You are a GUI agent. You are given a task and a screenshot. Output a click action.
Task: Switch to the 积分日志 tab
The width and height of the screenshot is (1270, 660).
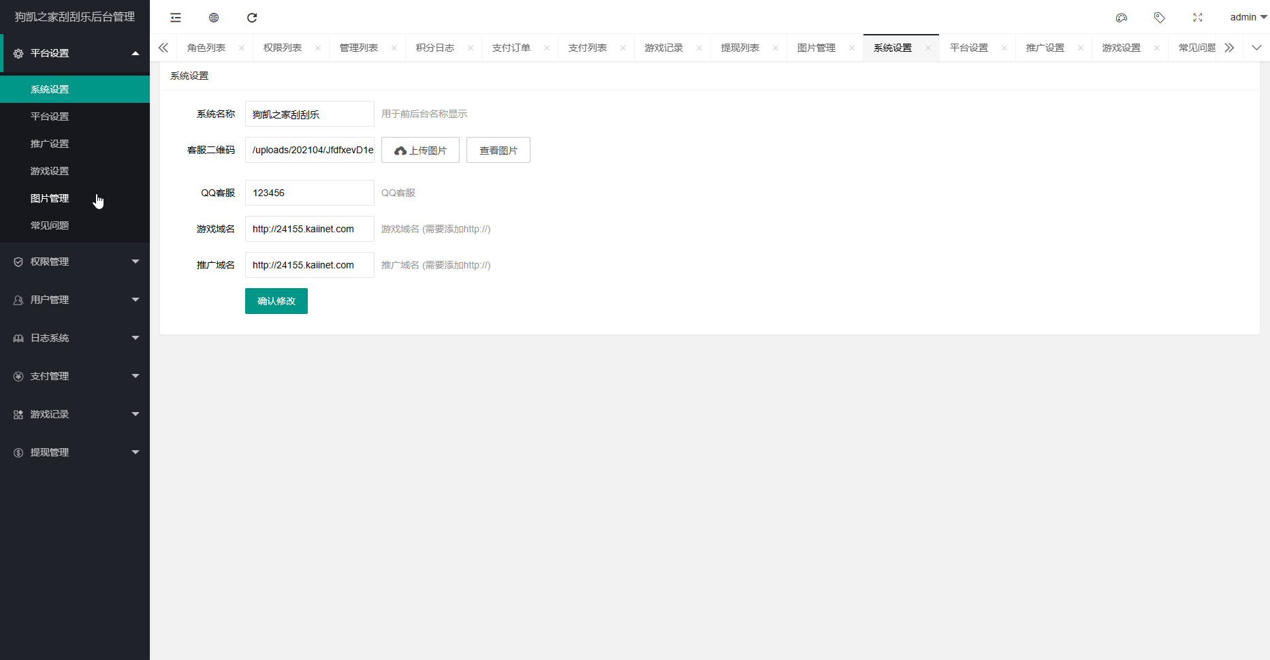click(x=435, y=48)
